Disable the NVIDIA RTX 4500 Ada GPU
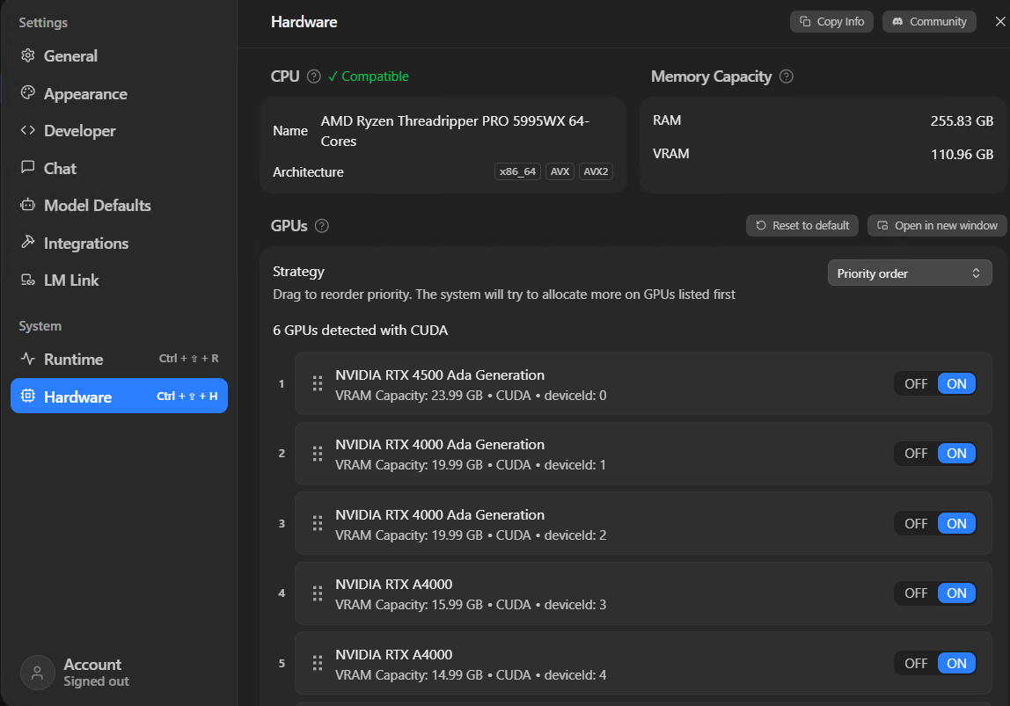The height and width of the screenshot is (706, 1010). [x=915, y=383]
